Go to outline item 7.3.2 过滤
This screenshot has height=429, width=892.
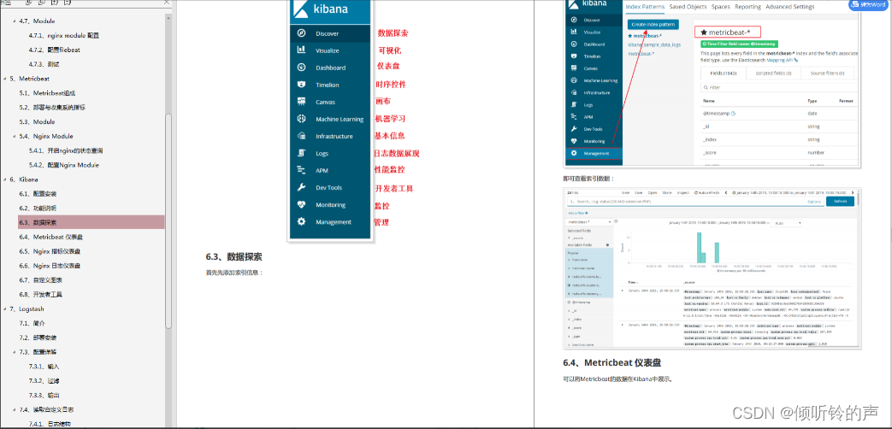pos(44,380)
